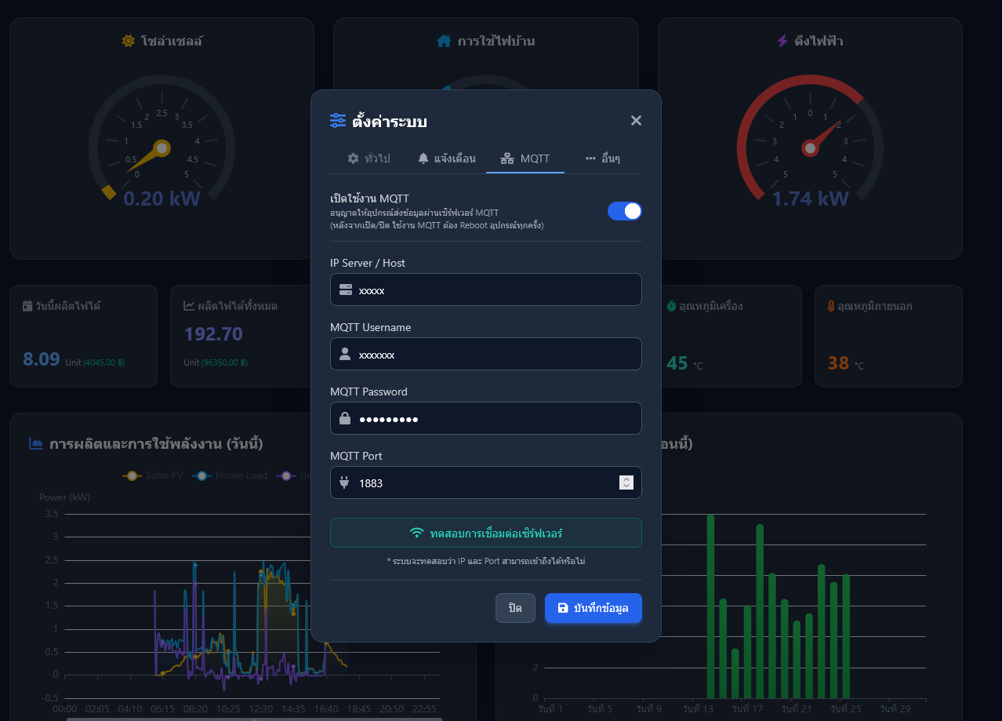
Task: Click the IP Server / Host field
Action: [x=486, y=289]
